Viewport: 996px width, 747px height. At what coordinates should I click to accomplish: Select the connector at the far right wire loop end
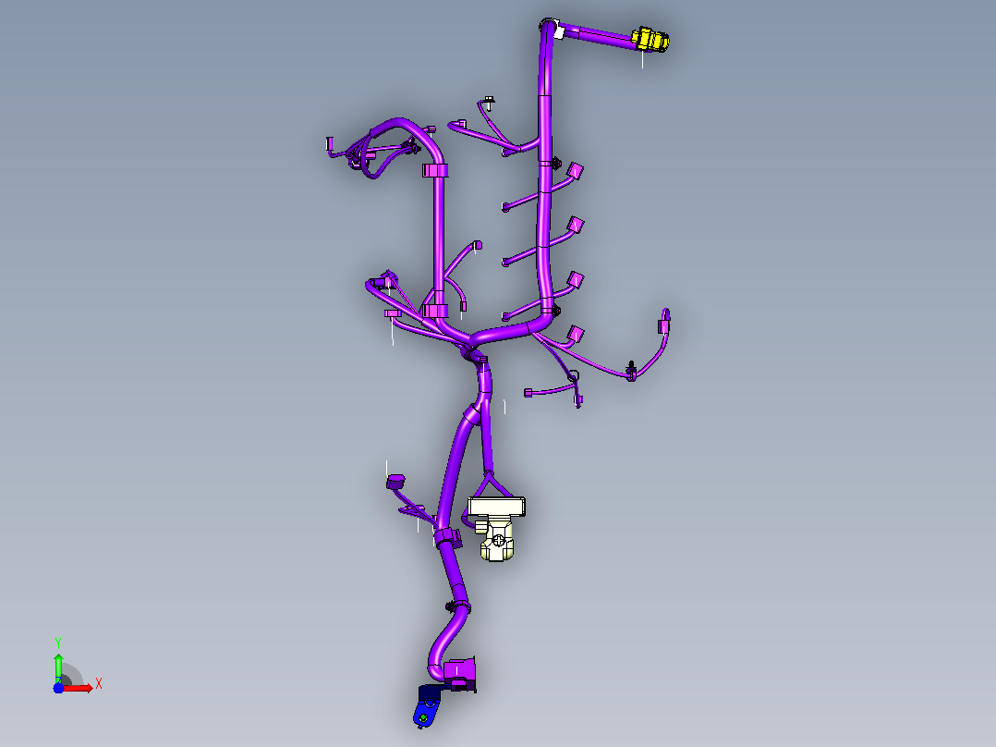click(663, 326)
